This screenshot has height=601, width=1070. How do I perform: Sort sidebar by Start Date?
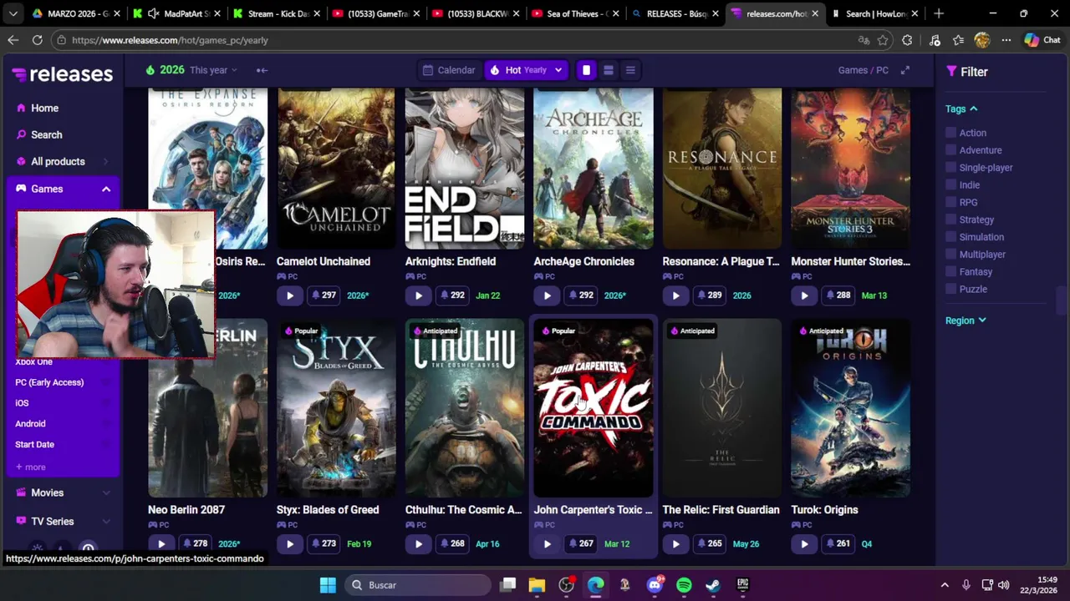pos(34,445)
